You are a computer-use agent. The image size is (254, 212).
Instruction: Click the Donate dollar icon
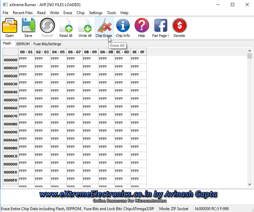[179, 28]
